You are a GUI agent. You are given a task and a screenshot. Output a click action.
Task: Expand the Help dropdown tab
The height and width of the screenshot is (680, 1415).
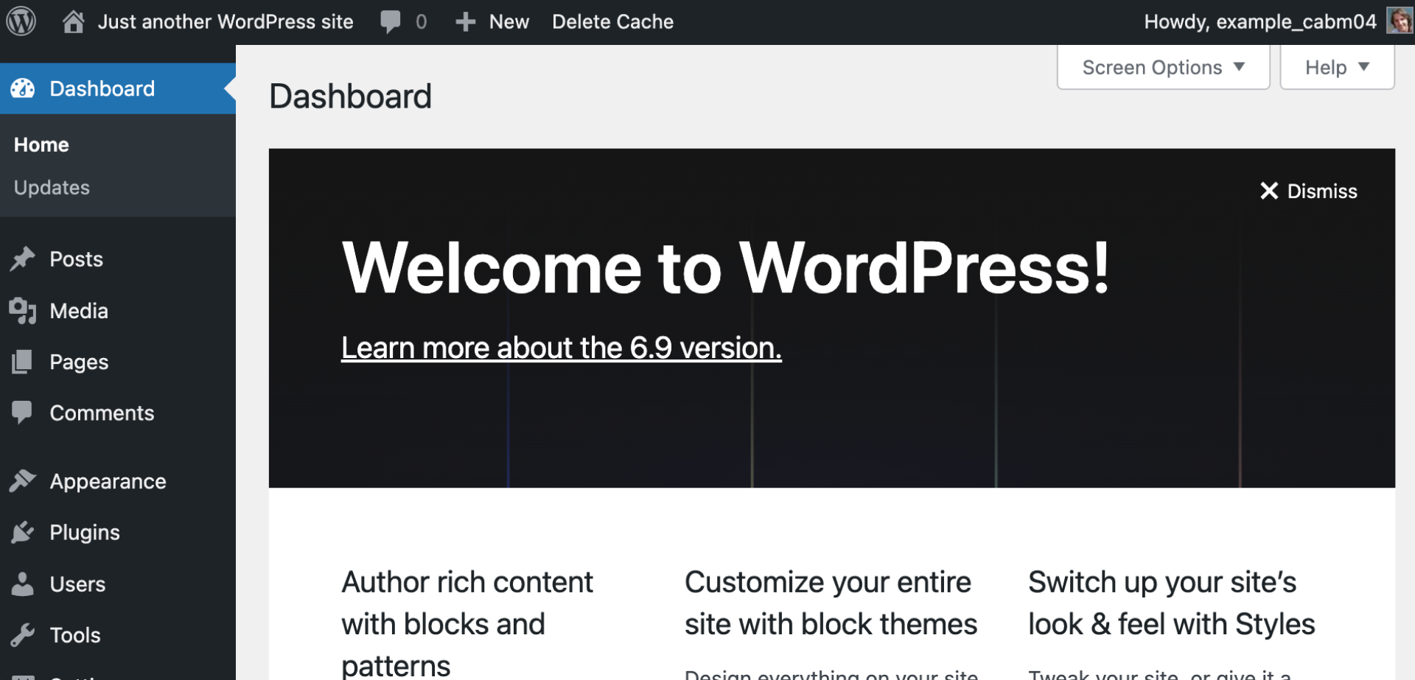1336,67
